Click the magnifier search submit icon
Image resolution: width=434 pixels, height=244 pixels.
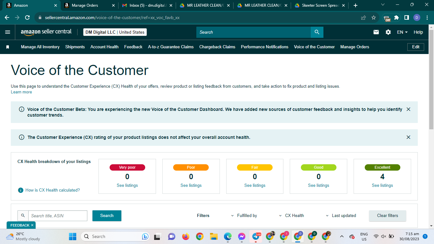[317, 32]
